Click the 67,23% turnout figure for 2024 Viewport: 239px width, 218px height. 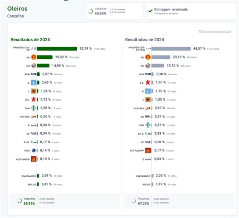(x=143, y=204)
